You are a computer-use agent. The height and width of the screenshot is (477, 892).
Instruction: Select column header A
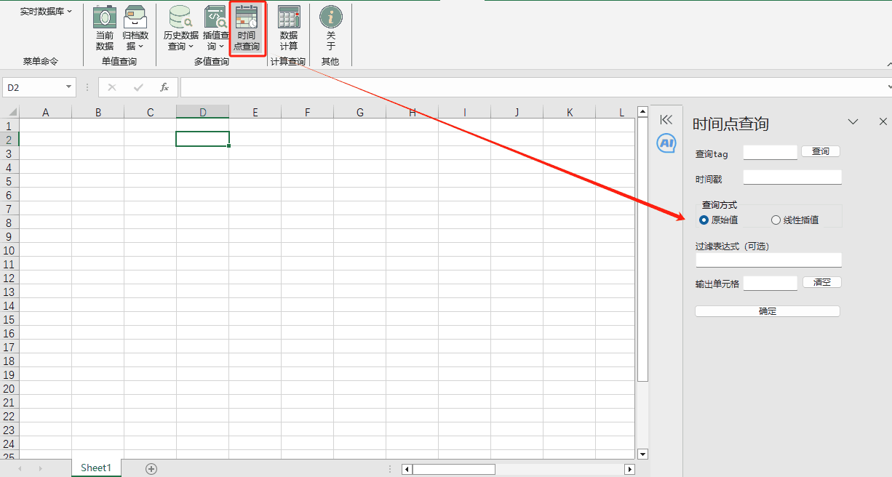[46, 112]
